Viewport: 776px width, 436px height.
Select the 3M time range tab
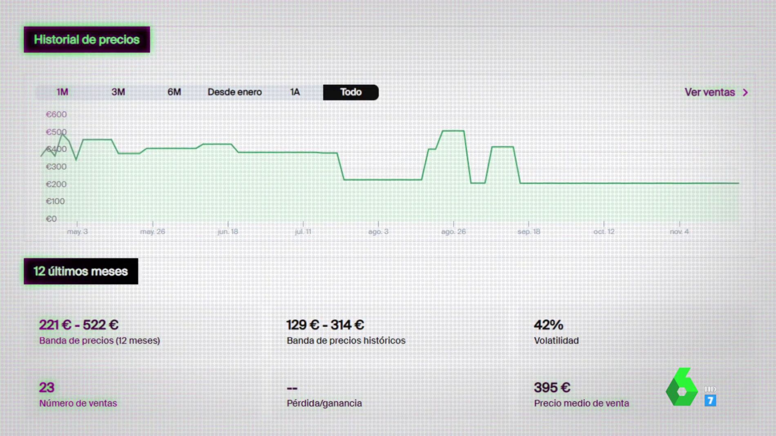click(118, 92)
